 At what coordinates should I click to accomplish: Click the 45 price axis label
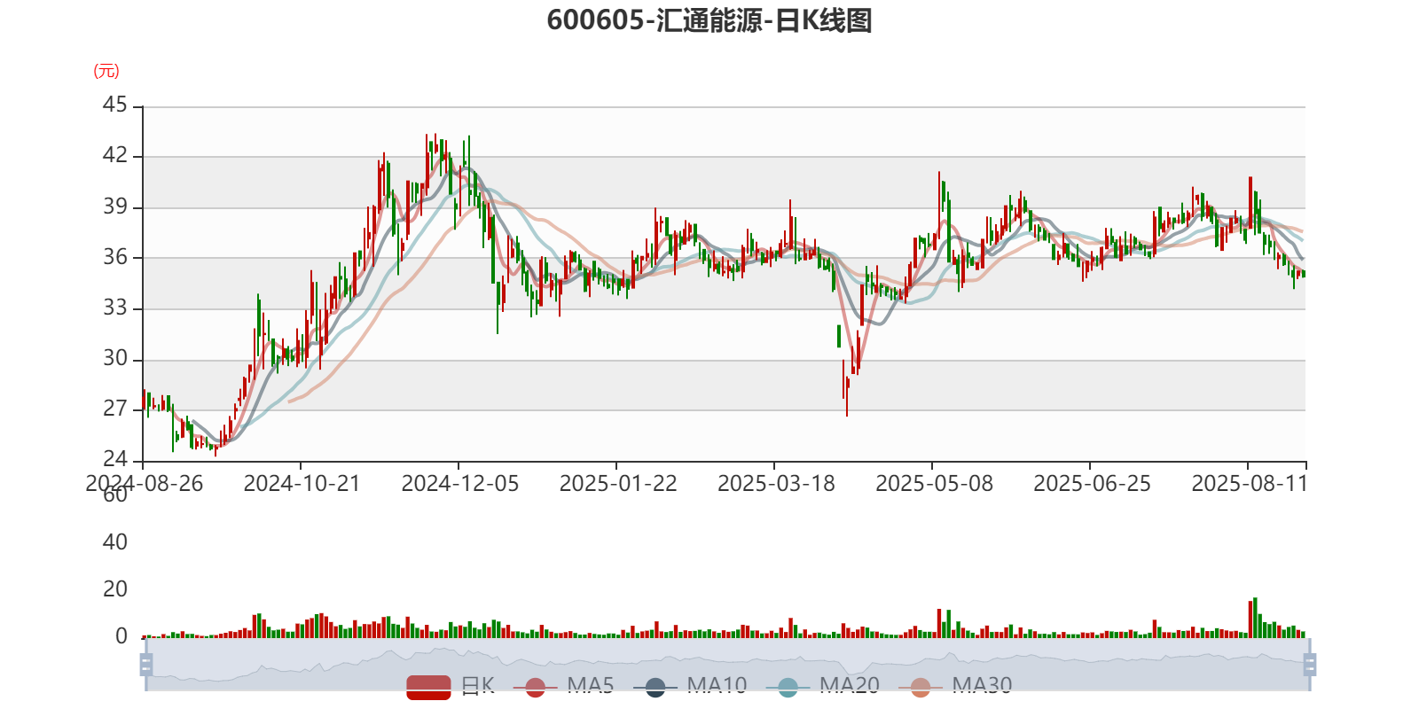coord(115,105)
